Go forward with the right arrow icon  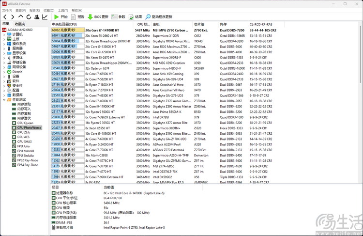(x=13, y=16)
